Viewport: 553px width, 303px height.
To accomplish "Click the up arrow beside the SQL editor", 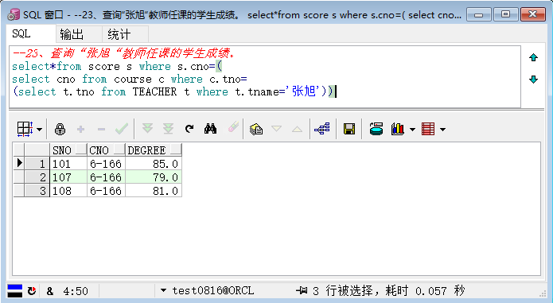I will point(533,57).
